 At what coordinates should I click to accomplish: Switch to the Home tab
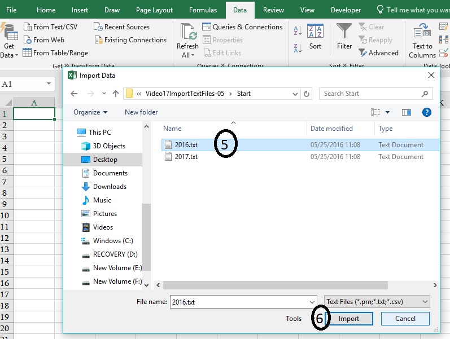46,10
